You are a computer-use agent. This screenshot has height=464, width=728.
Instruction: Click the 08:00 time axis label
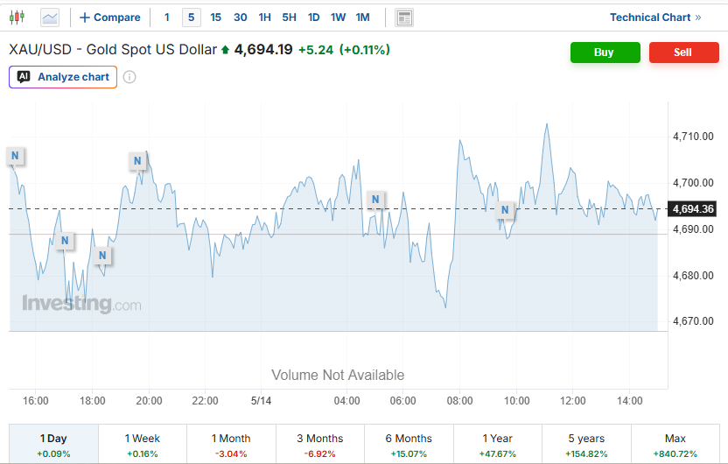pos(459,401)
